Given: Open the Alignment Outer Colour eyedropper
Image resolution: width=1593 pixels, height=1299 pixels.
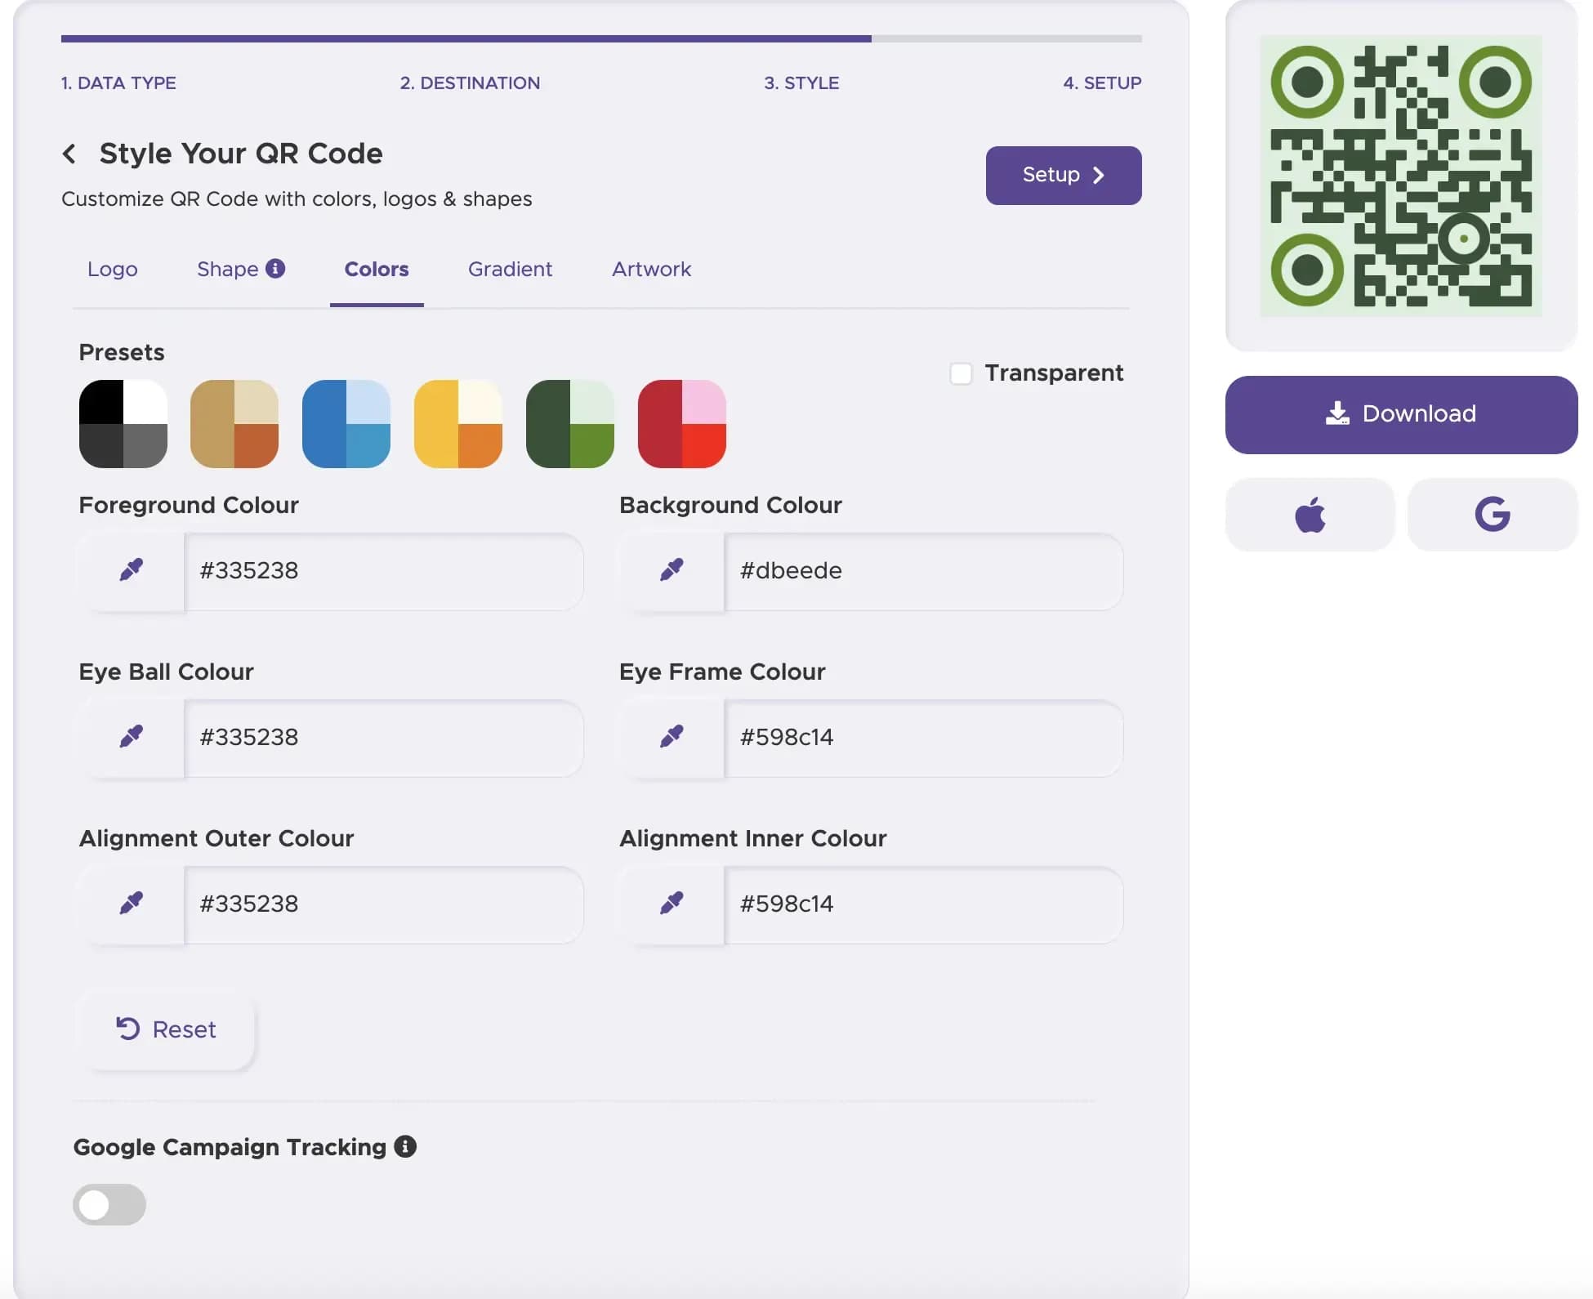Looking at the screenshot, I should pyautogui.click(x=132, y=904).
